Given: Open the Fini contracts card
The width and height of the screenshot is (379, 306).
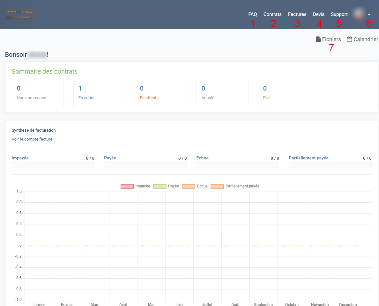Looking at the screenshot, I should point(284,93).
